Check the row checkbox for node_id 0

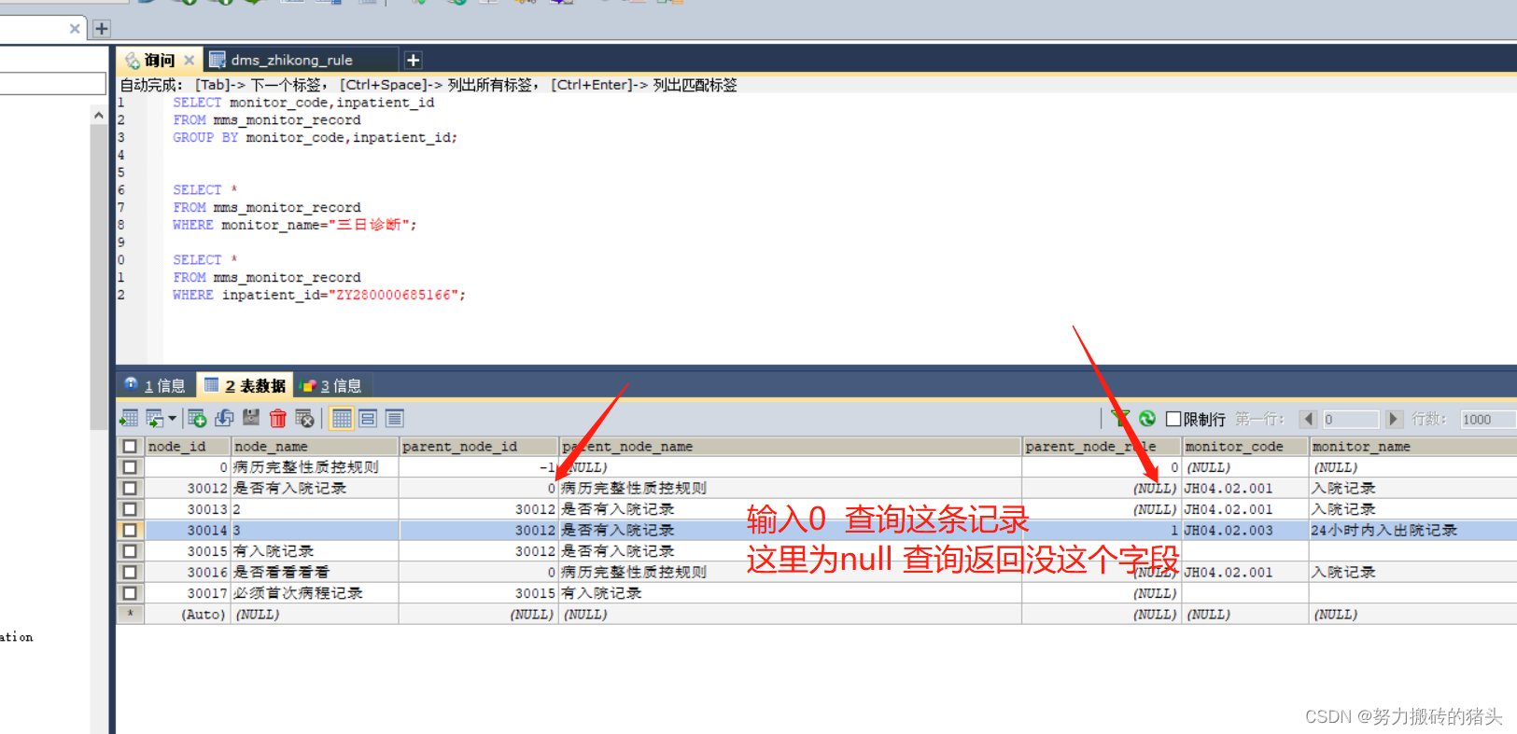(x=130, y=467)
